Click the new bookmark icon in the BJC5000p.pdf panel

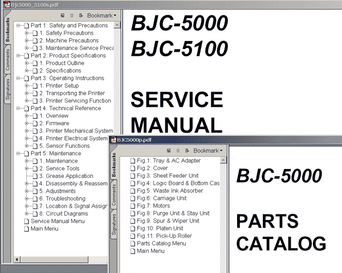[169, 150]
